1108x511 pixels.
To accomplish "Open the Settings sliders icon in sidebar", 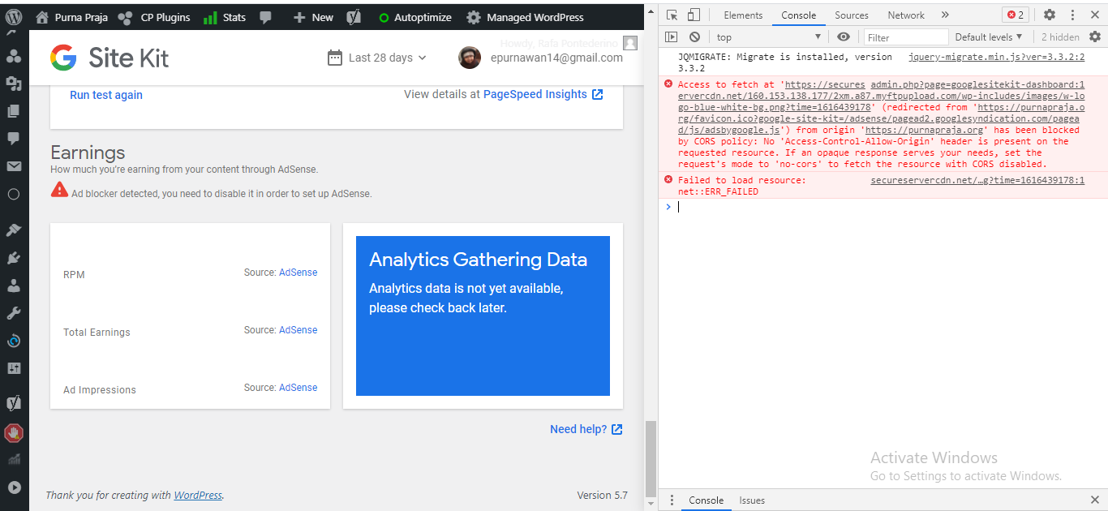I will coord(14,368).
